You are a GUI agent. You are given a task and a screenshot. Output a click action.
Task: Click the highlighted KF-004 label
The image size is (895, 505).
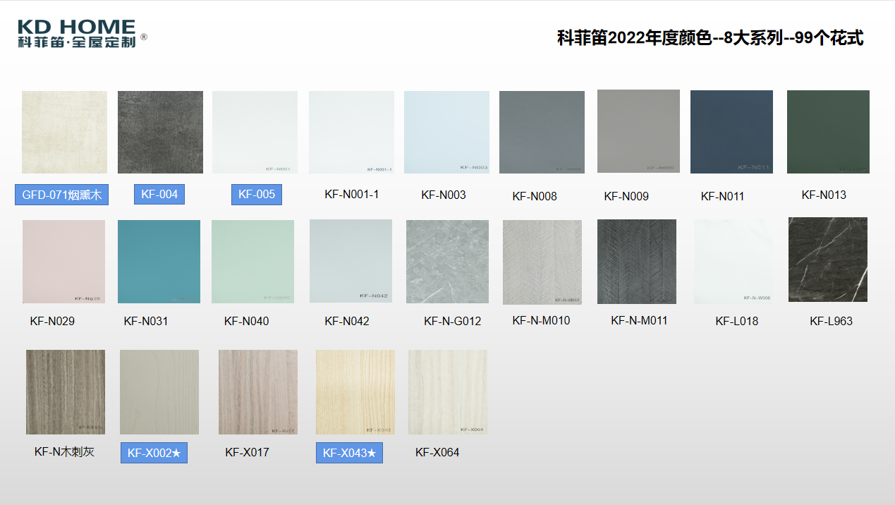[159, 194]
